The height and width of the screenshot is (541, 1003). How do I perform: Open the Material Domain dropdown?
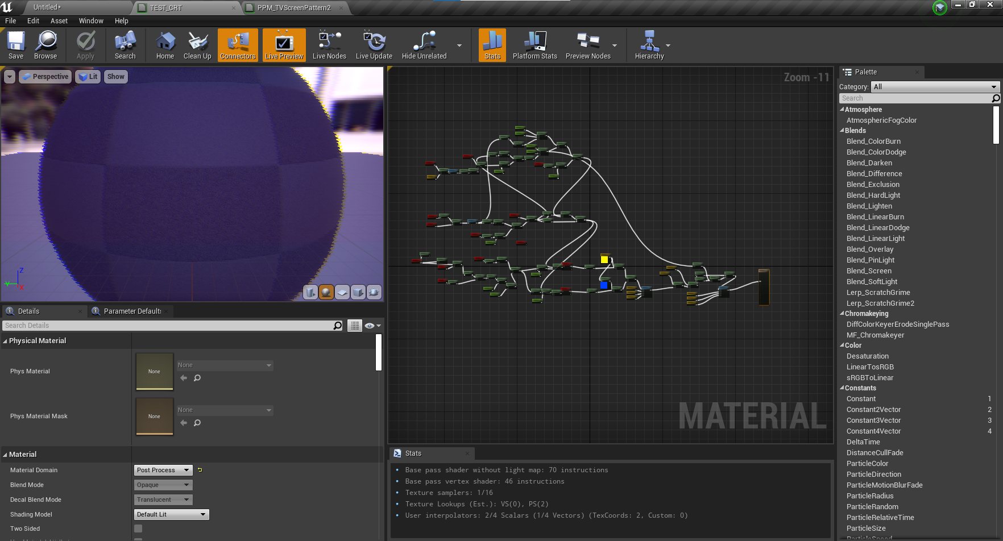click(163, 470)
